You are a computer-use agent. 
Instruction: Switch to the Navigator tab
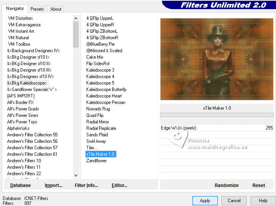pyautogui.click(x=15, y=8)
